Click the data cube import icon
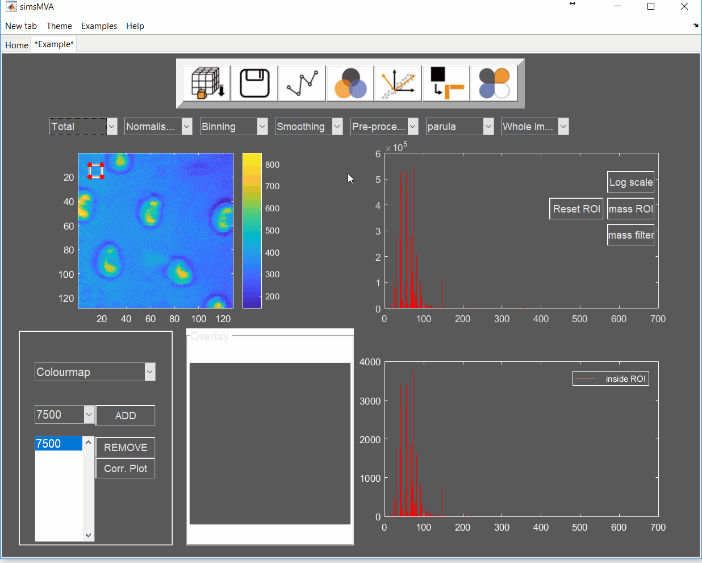702x563 pixels. click(x=207, y=84)
